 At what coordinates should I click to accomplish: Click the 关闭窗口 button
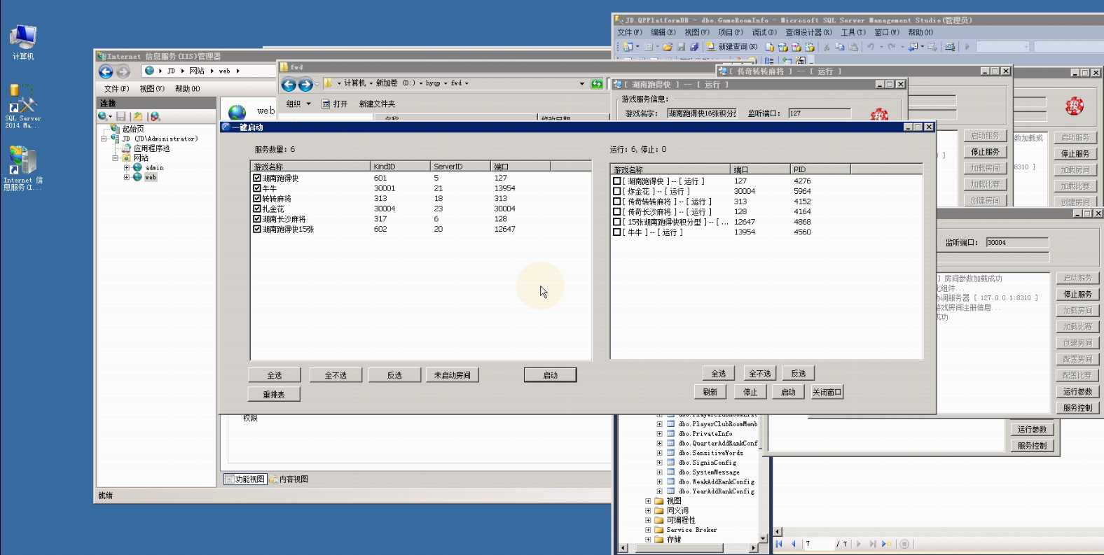(827, 392)
